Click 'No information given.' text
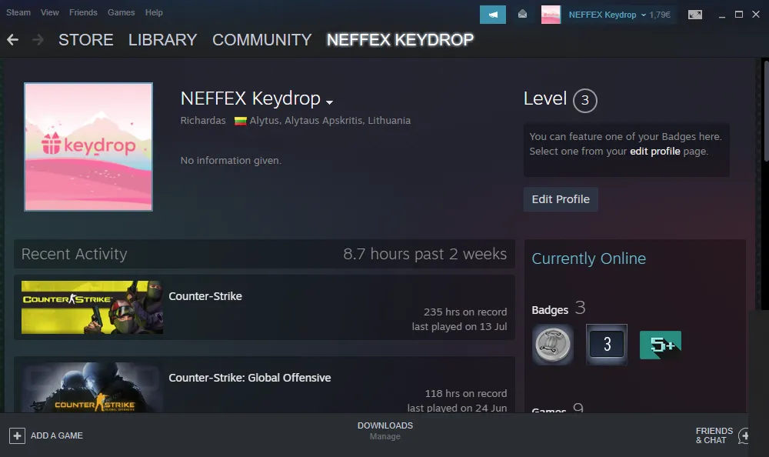769x457 pixels. [x=231, y=161]
